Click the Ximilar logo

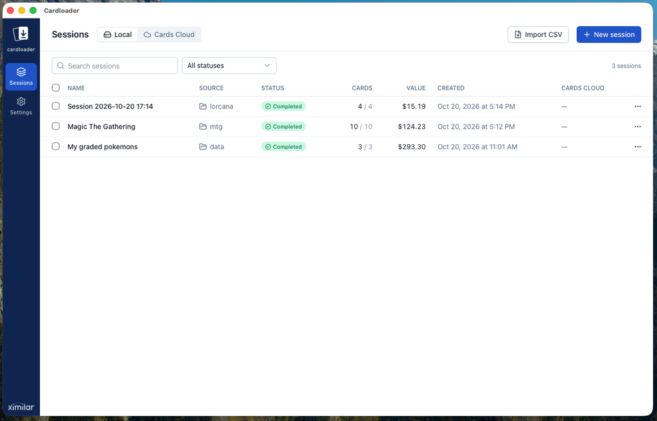click(x=21, y=407)
